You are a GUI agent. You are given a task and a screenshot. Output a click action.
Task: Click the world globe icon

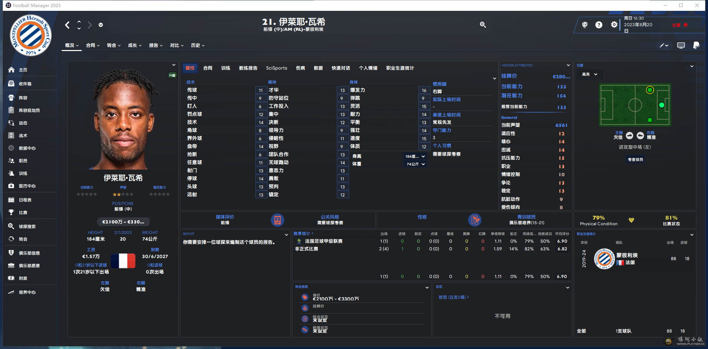[585, 25]
